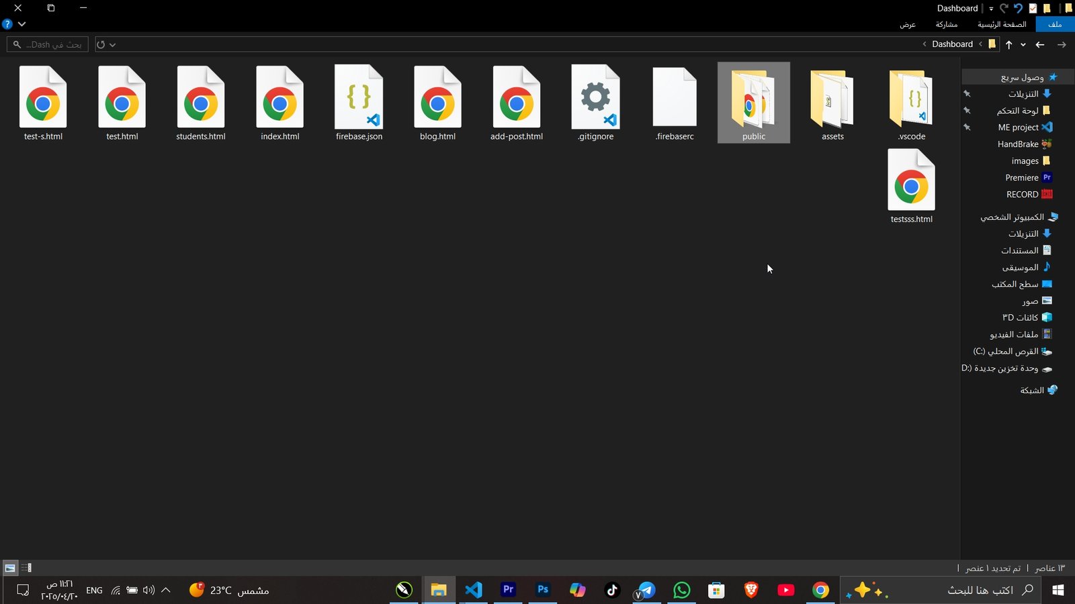Click the chevron after Dashboard in address bar

tap(924, 44)
